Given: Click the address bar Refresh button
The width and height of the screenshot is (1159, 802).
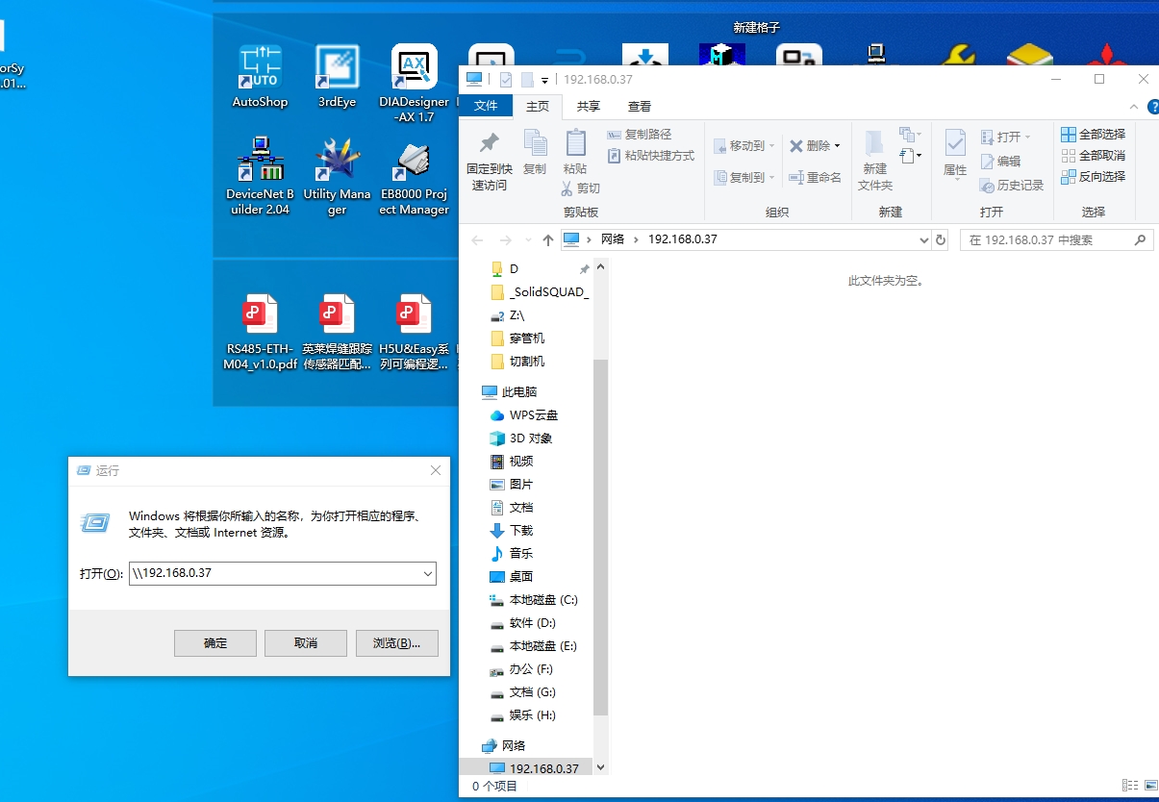Looking at the screenshot, I should (941, 239).
